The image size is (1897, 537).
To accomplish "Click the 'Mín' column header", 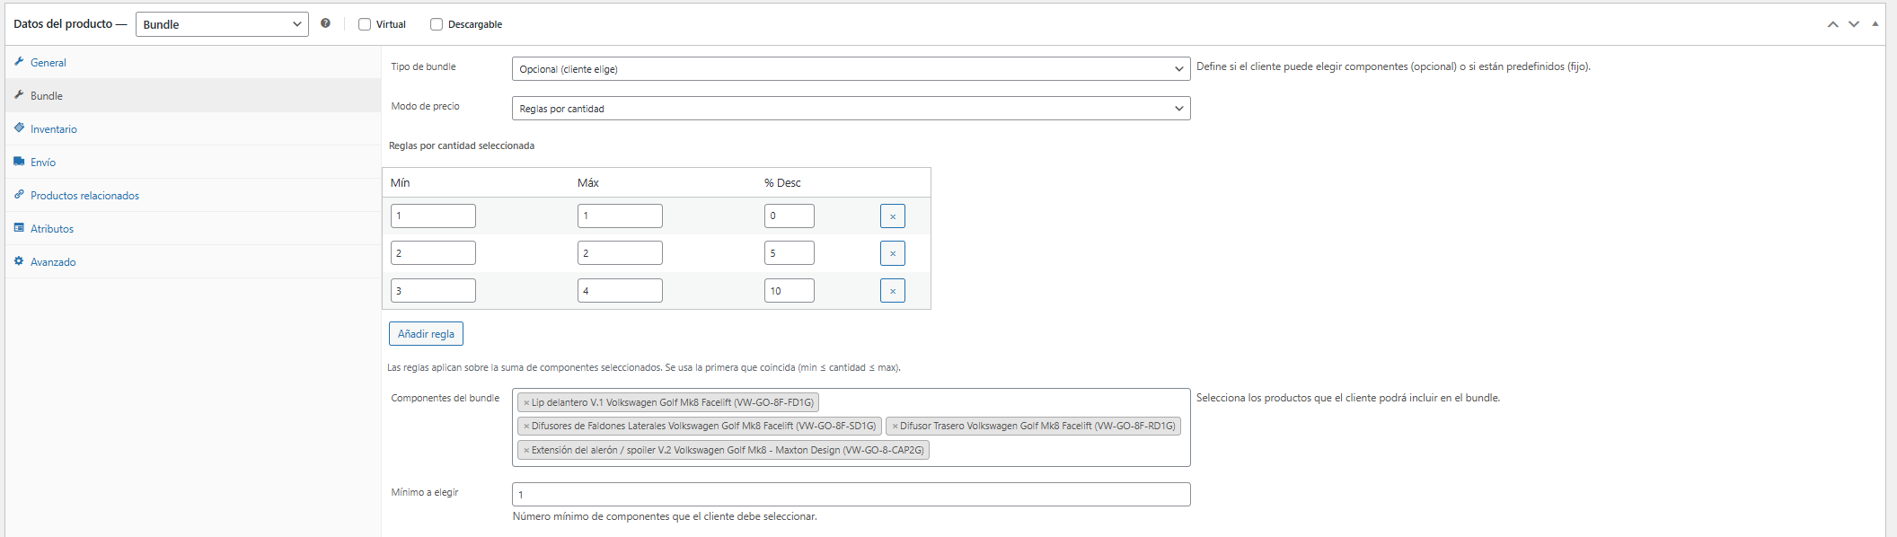I will [401, 183].
